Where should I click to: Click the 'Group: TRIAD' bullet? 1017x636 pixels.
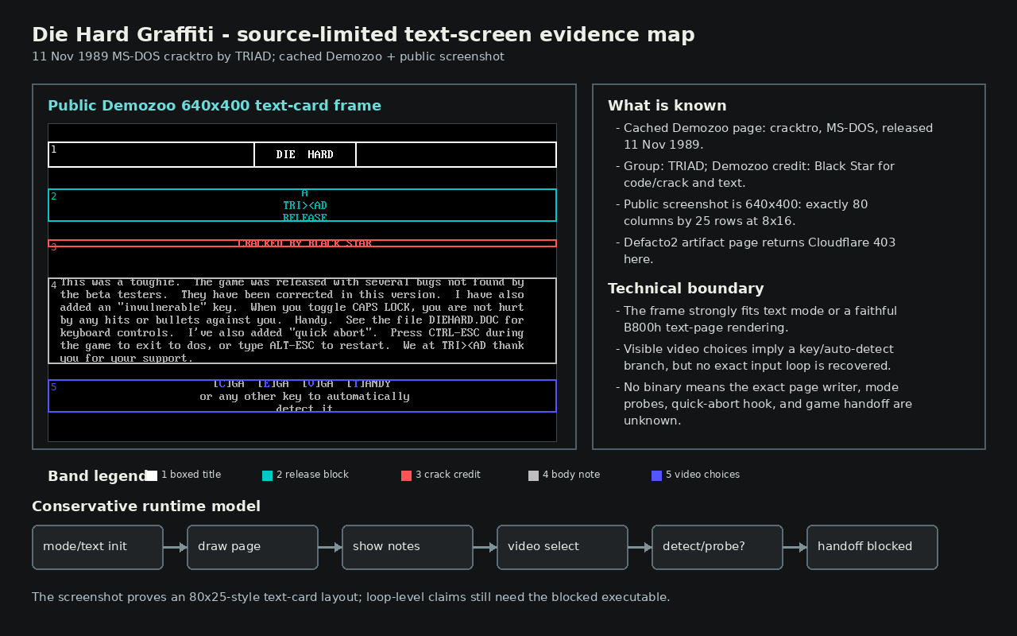pyautogui.click(x=756, y=174)
